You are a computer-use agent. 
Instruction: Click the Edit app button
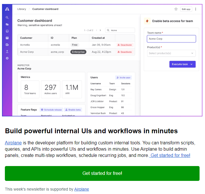click(186, 9)
